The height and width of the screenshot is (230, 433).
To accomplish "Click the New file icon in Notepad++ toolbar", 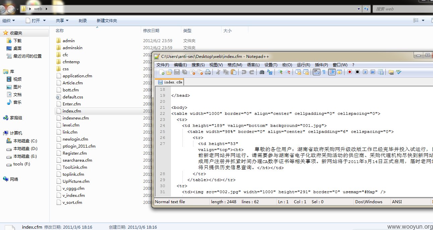I will click(162, 72).
